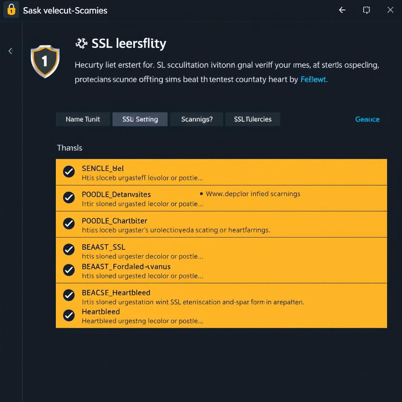Click the gear icon beside SSL leersflity

coord(82,43)
